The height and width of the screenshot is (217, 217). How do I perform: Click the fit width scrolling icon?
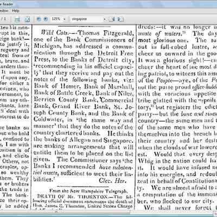[x=17, y=19]
